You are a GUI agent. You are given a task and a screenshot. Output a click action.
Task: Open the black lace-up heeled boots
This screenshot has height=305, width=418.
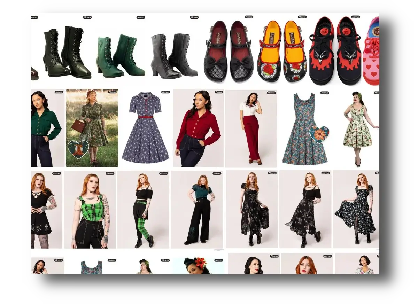(67, 53)
